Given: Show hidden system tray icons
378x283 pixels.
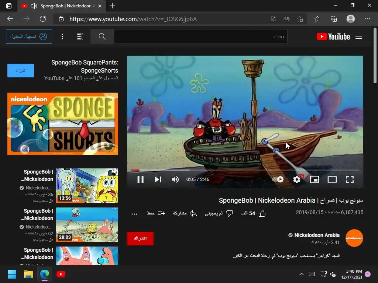Looking at the screenshot, I should click(301, 274).
